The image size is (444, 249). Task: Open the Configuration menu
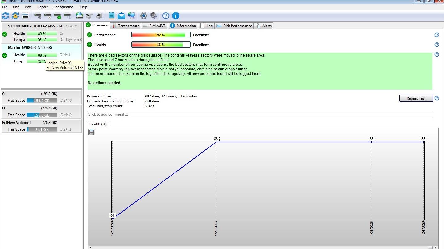[x=63, y=7]
